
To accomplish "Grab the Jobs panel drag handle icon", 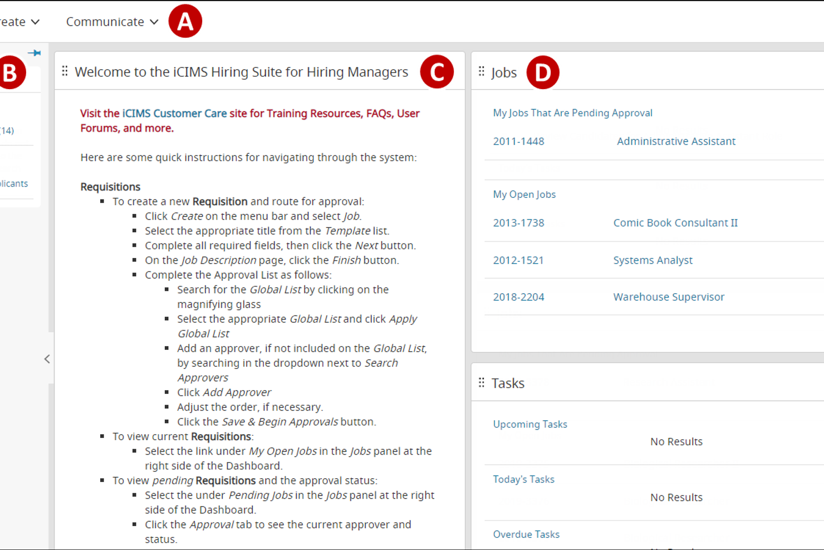I will point(480,71).
